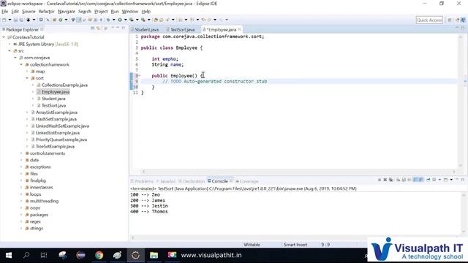Click the Remove Launch X icon in Console

[385, 180]
